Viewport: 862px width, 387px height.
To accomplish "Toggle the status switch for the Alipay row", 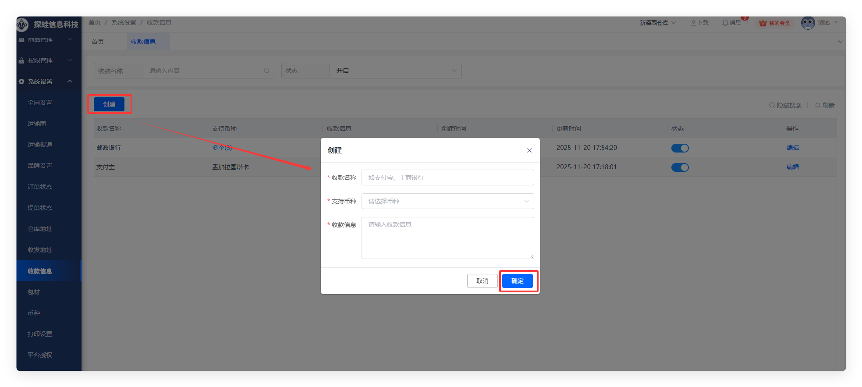I will pos(680,167).
